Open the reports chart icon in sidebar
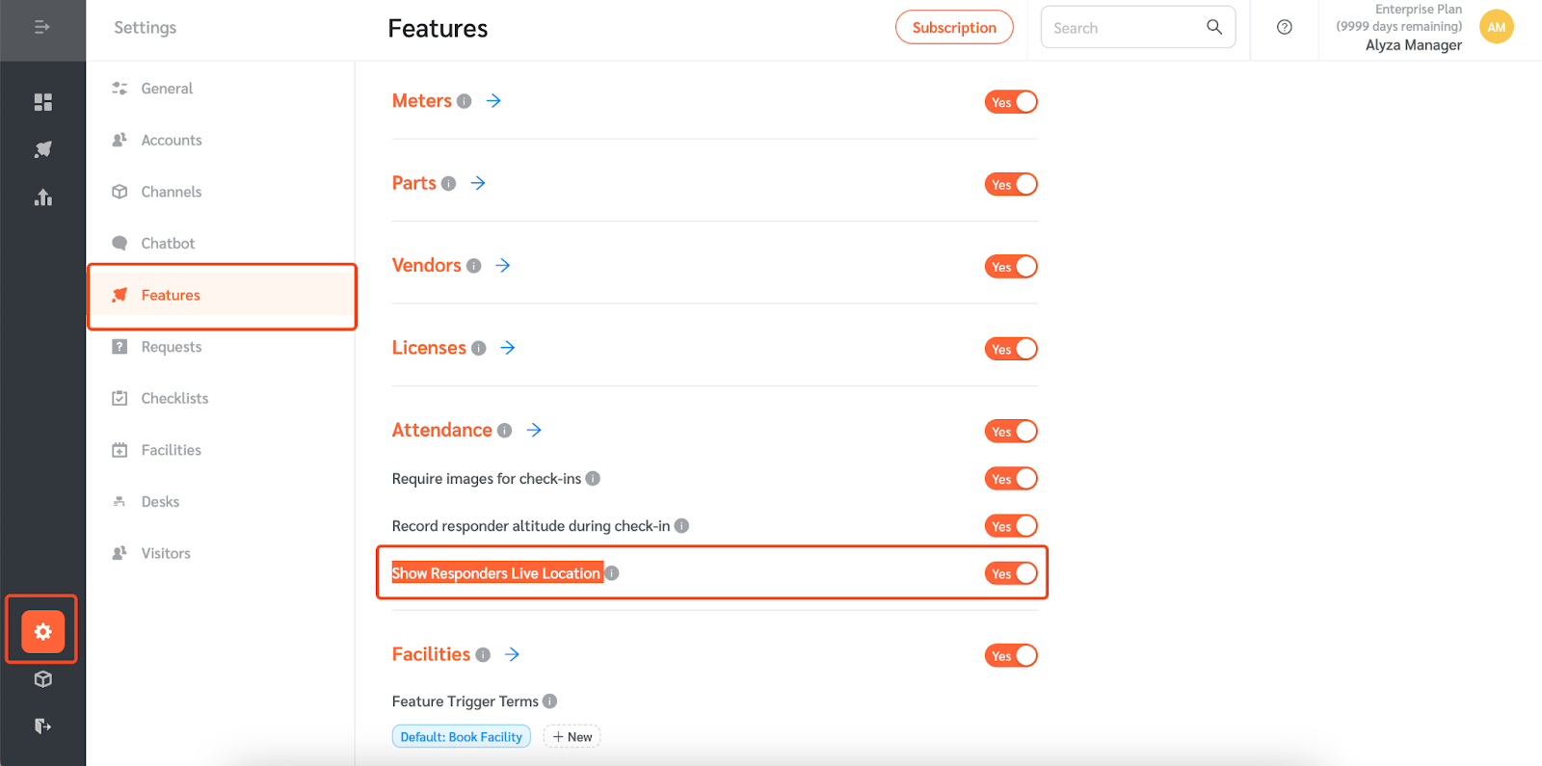The image size is (1542, 766). tap(42, 198)
